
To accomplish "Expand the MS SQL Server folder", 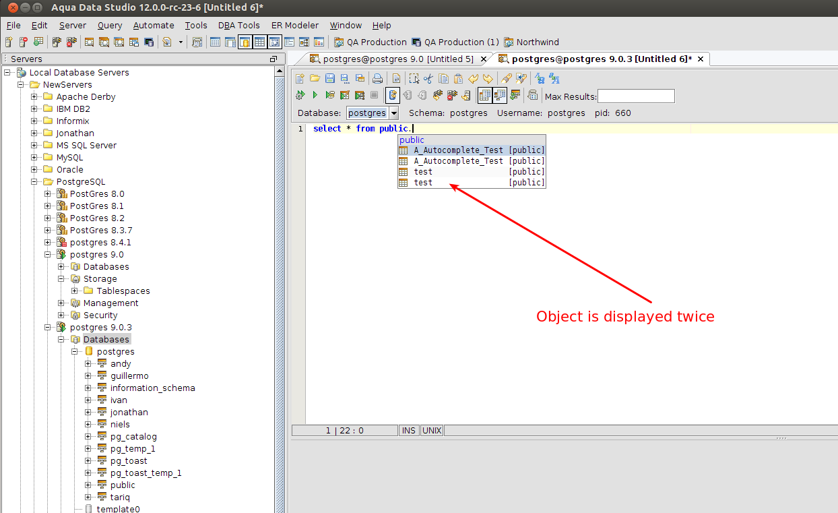I will coord(34,145).
